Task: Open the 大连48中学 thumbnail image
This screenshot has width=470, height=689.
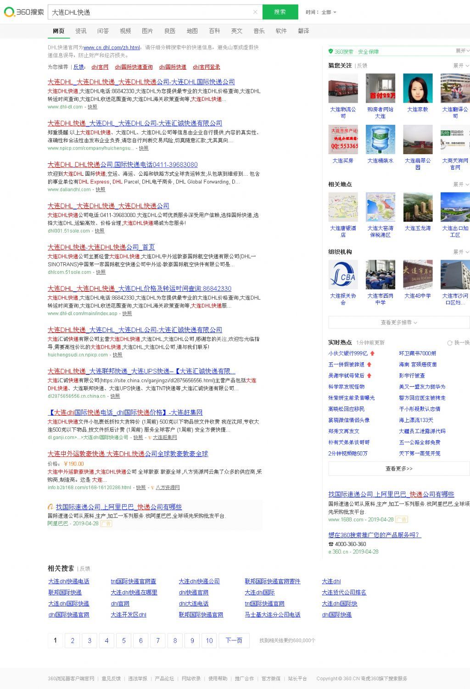Action: [x=418, y=275]
